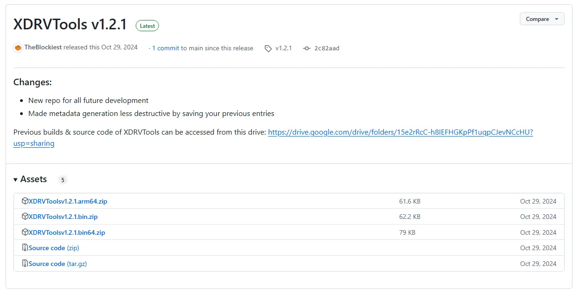Image resolution: width=579 pixels, height=293 pixels.
Task: Click package icon for arm64.zip asset
Action: click(x=25, y=201)
